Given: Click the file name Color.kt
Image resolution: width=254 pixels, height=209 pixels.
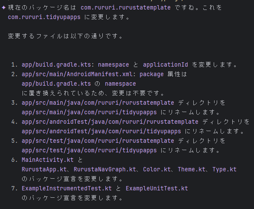Looking at the screenshot, I should coord(157,169).
